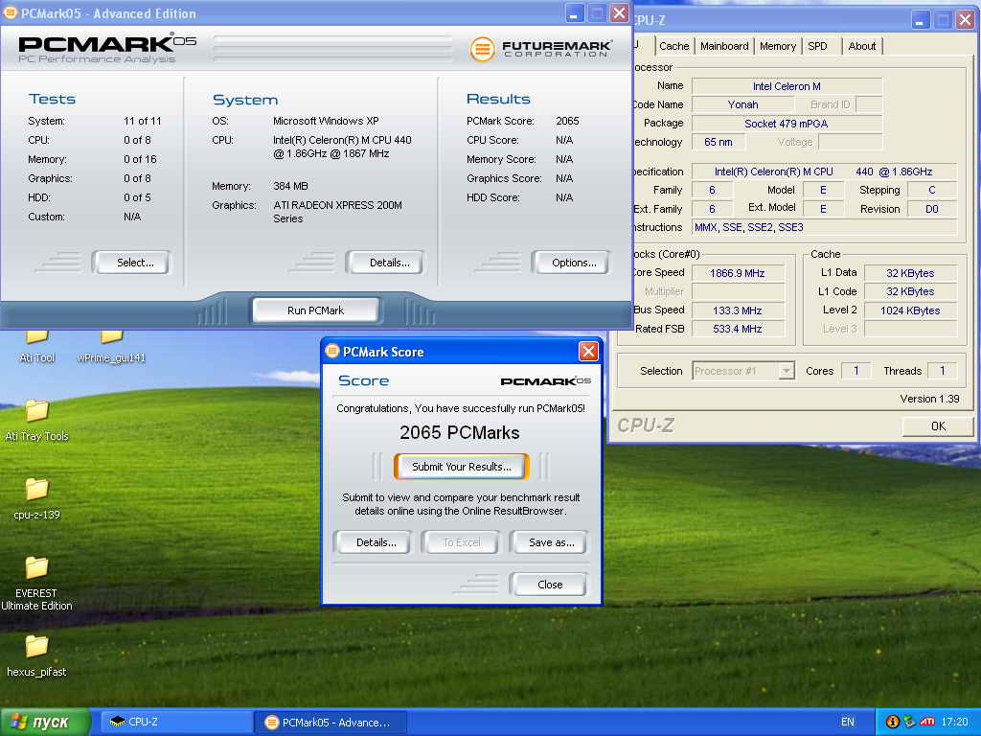Switch to the SPD tab in CPU-Z
The image size is (981, 736).
[818, 46]
